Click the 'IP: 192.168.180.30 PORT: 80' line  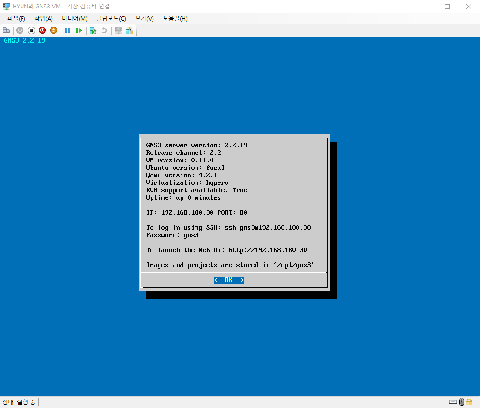[197, 212]
